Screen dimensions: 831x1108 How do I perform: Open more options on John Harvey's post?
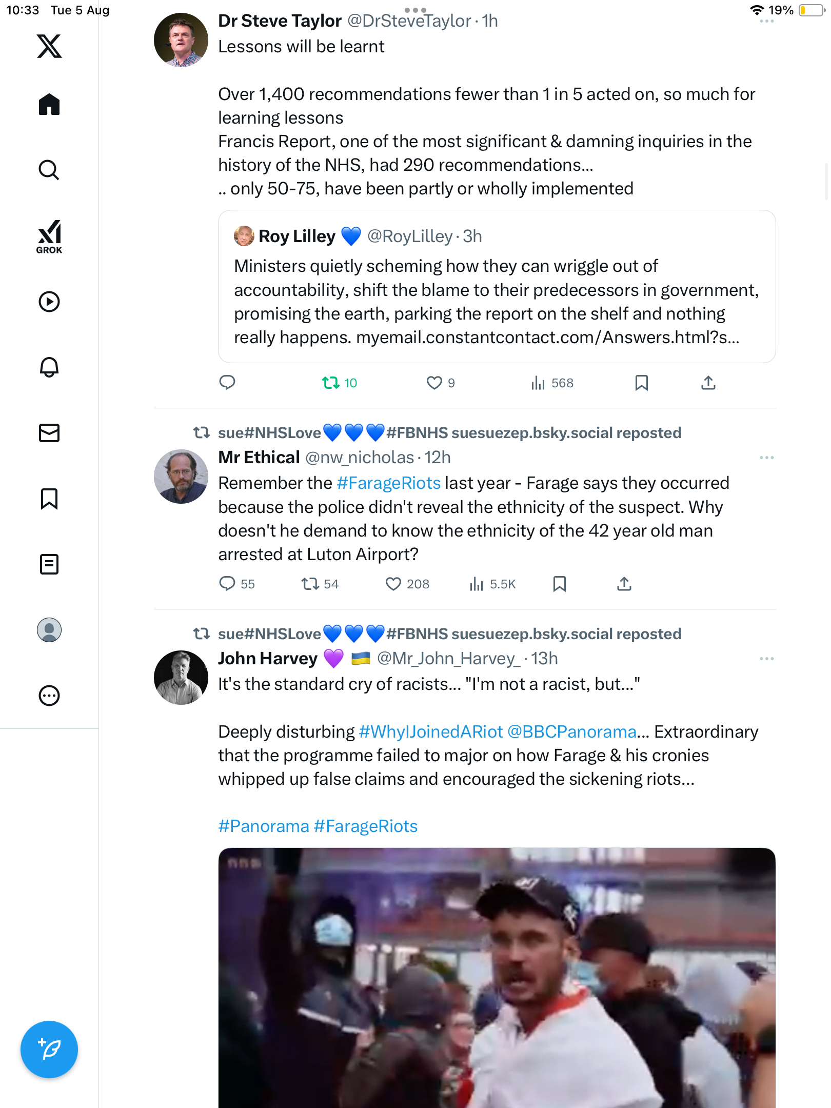click(x=766, y=659)
